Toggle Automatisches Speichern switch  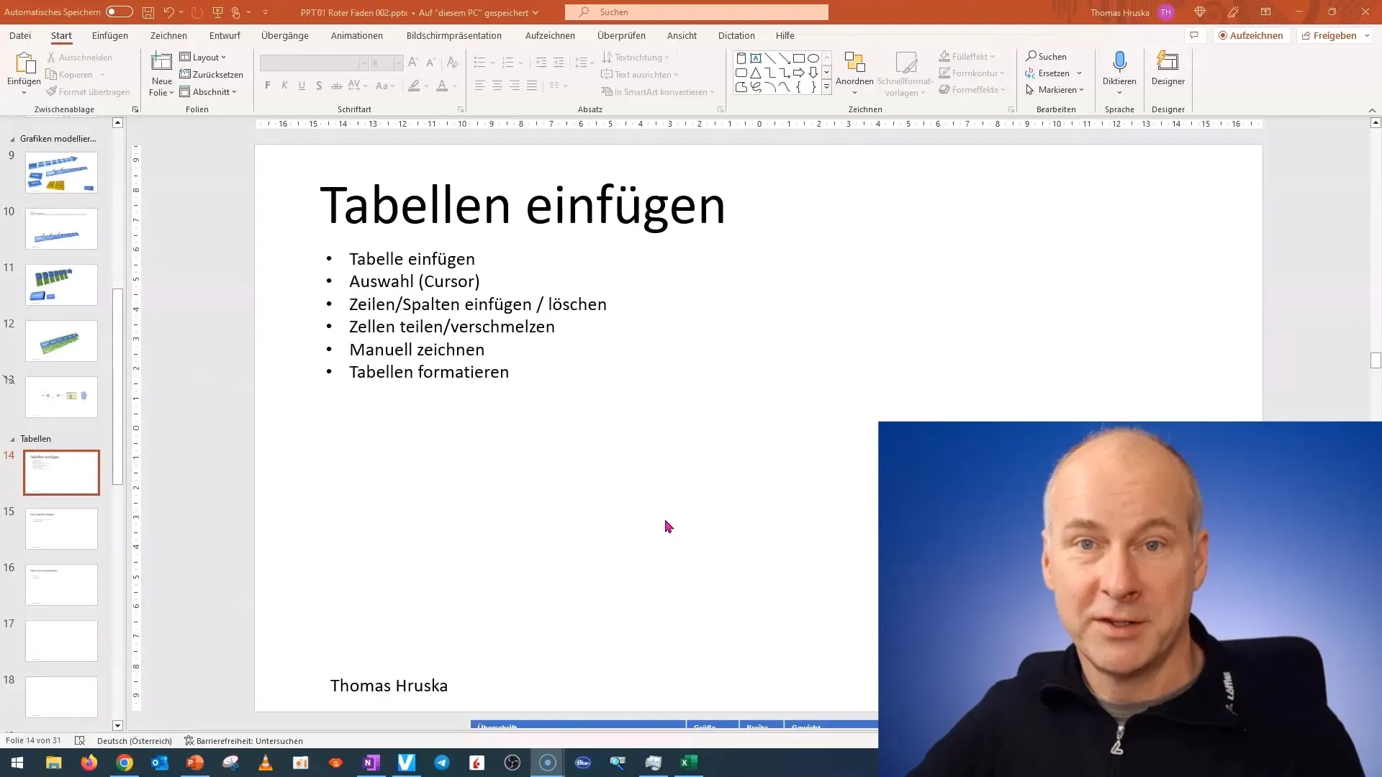(119, 12)
